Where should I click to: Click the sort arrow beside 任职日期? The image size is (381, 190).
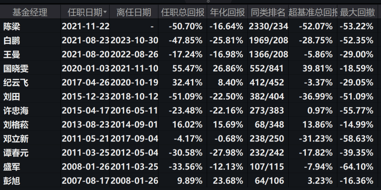105,13
